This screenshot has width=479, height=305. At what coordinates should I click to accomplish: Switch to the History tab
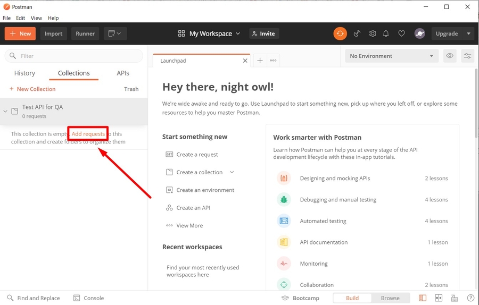(24, 73)
